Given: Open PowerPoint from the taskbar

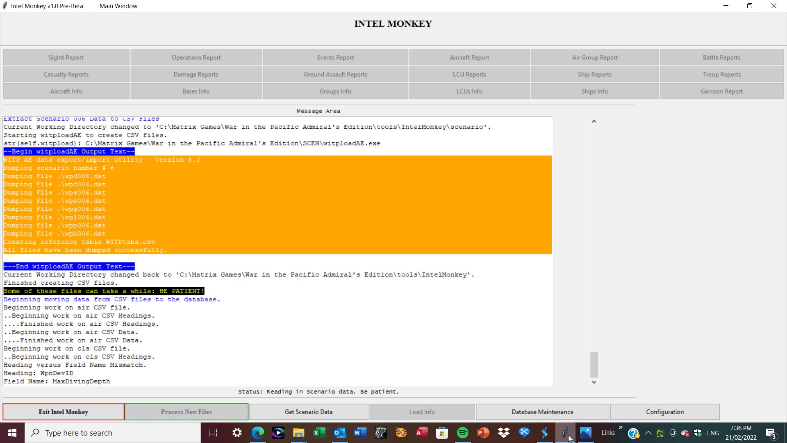Looking at the screenshot, I should click(483, 433).
